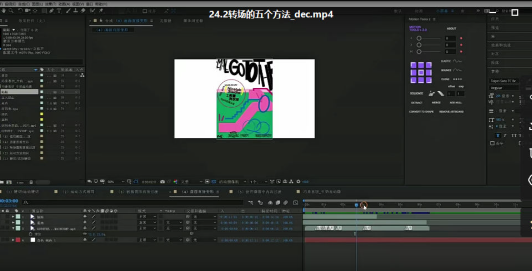Click the MERGE button in Motion Tools
This screenshot has width=532, height=271.
point(436,102)
